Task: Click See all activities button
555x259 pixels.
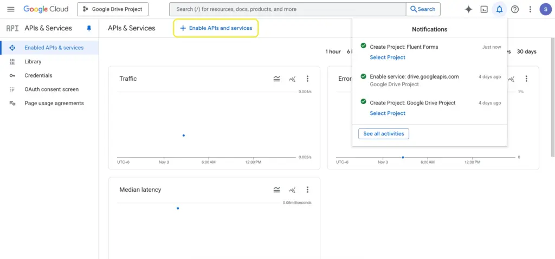Action: click(383, 134)
